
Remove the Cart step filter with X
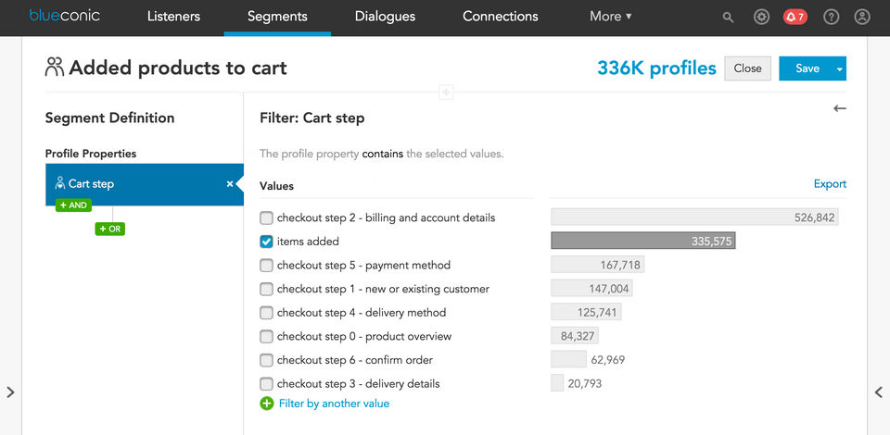coord(230,184)
